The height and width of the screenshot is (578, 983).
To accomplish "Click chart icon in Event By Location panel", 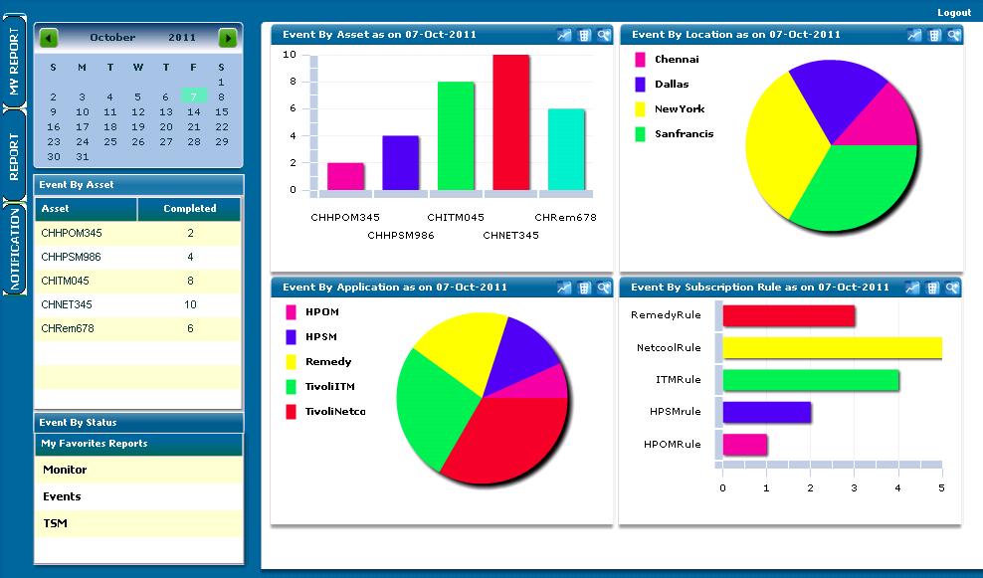I will point(914,35).
